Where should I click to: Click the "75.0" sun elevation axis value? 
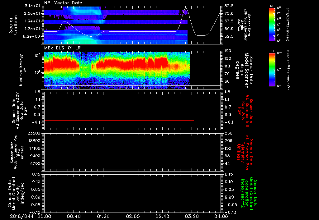tap(229, 13)
